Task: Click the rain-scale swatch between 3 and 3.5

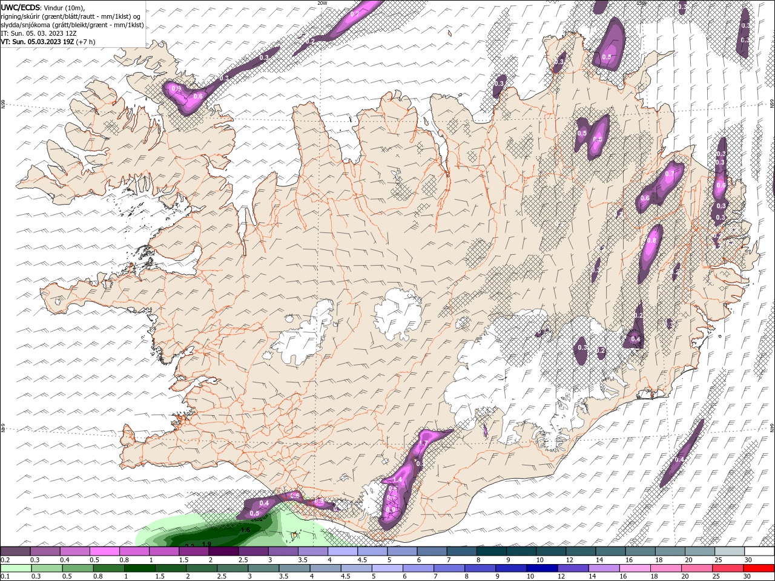Action: 263,568
